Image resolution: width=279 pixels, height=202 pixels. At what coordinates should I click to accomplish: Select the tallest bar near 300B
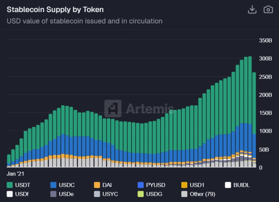point(250,112)
